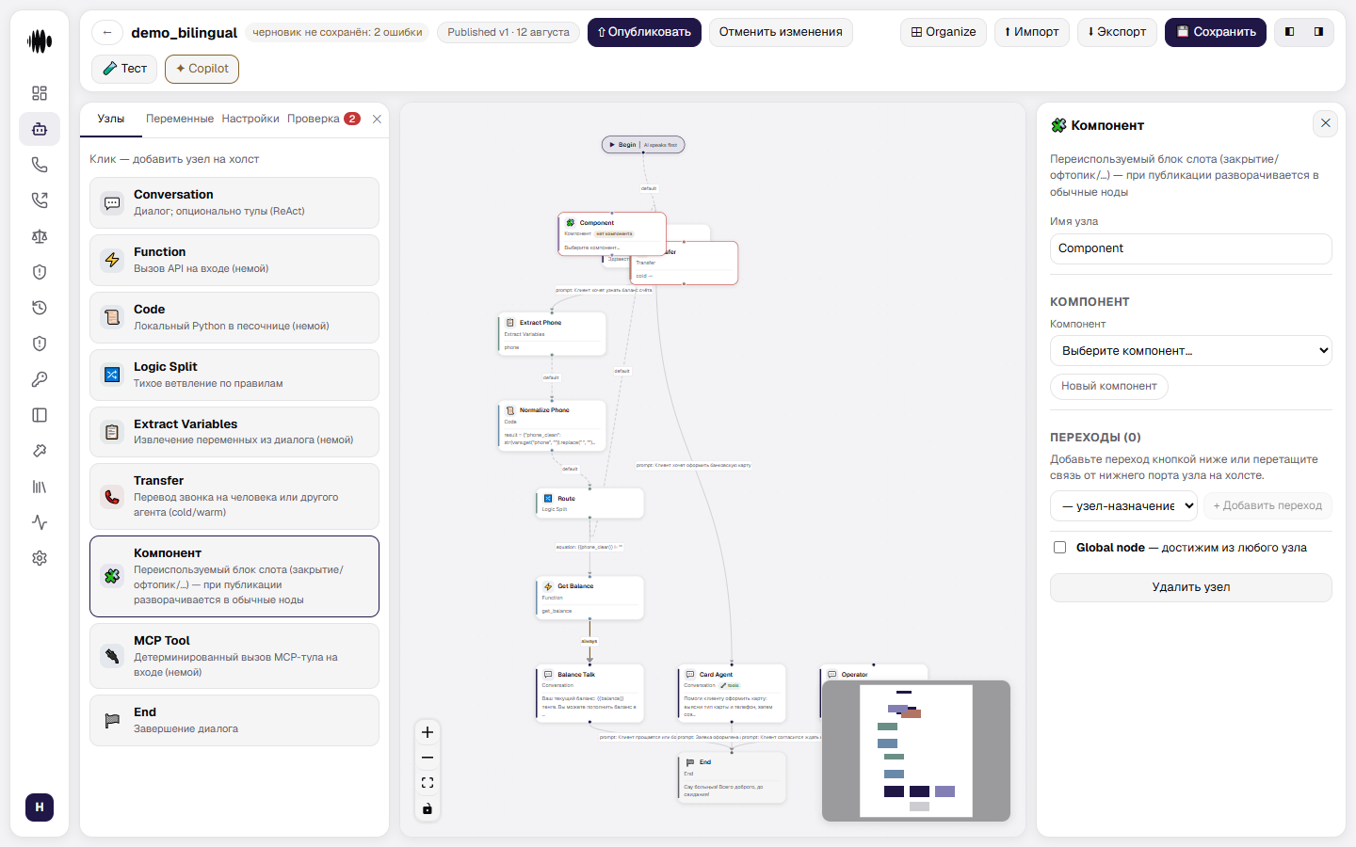
Task: Open the Тест button
Action: pyautogui.click(x=124, y=69)
